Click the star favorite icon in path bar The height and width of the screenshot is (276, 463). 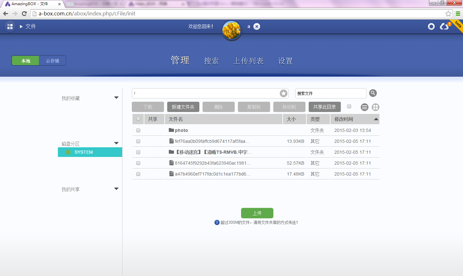tap(283, 93)
